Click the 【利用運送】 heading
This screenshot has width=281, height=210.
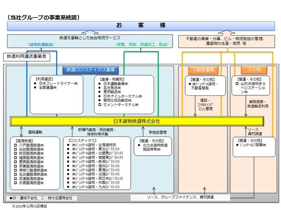click(44, 79)
